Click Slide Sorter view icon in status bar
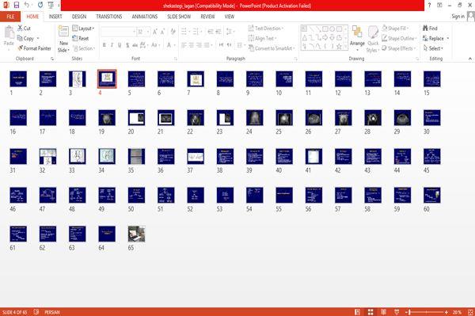Screen dimensions: 475x316 (370, 312)
